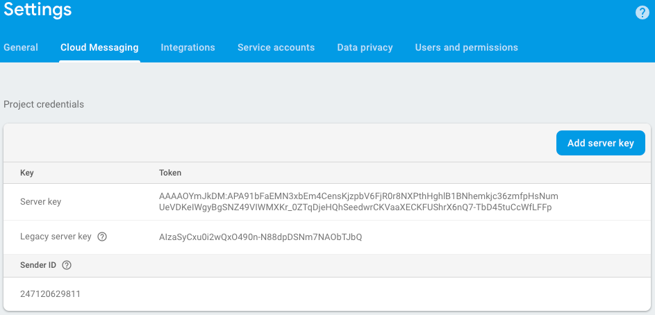Click the Sender ID section label

38,265
